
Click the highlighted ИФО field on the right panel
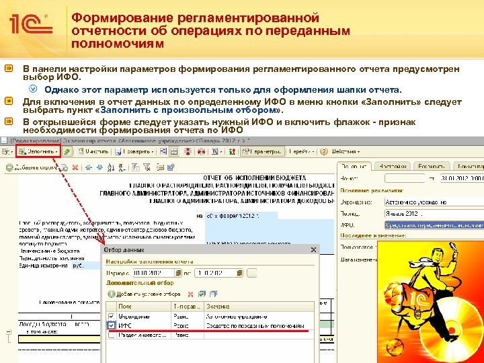[x=434, y=225]
